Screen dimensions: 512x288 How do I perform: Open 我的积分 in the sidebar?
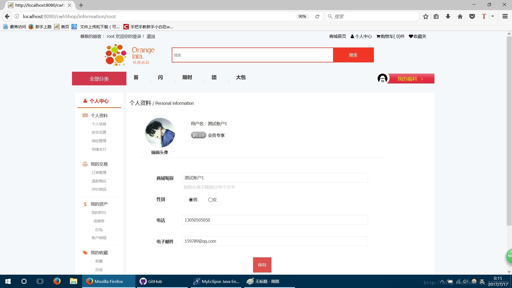point(99,213)
